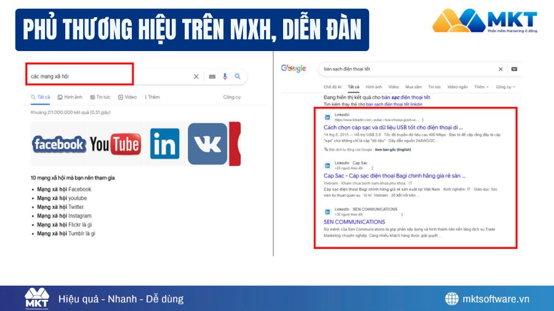Click 'Mạng xã hội Tumblr là gì' item
This screenshot has height=311, width=554.
(66, 234)
